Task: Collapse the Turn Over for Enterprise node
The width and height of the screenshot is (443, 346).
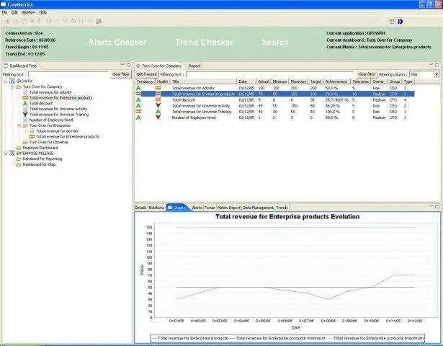Action: pyautogui.click(x=19, y=125)
